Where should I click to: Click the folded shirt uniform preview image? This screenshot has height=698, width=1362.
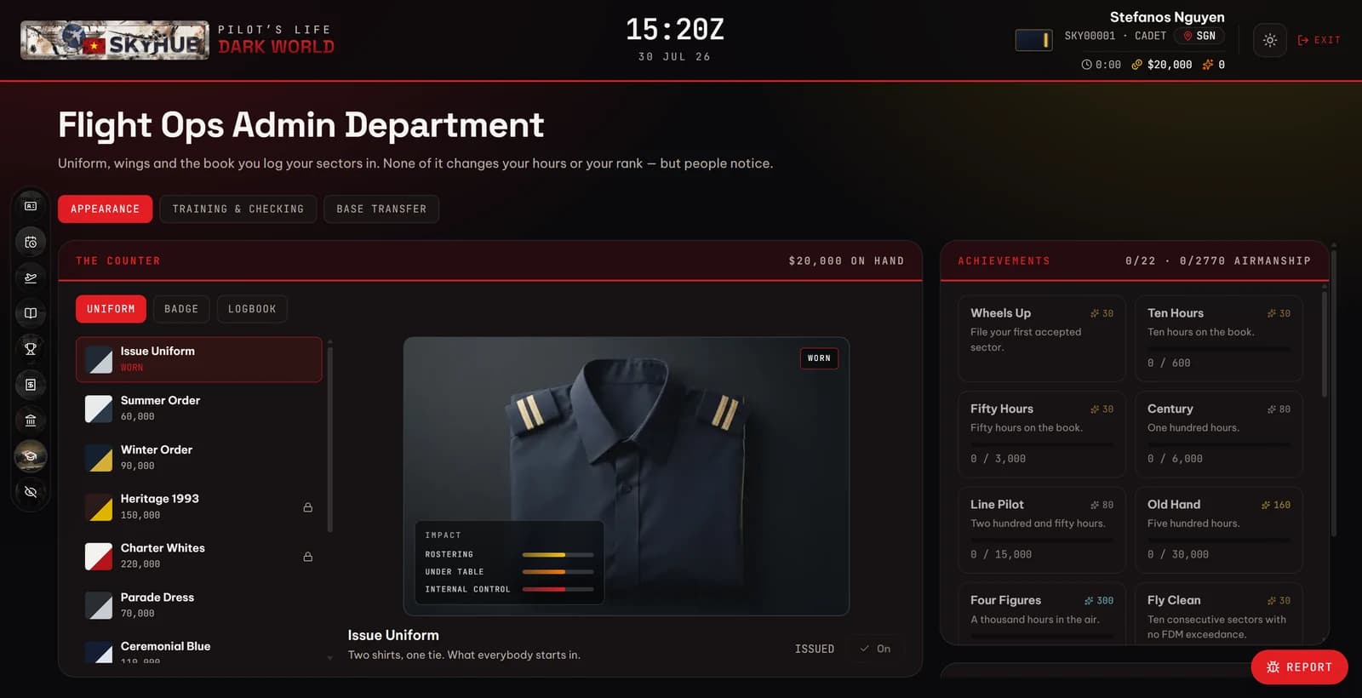tap(627, 477)
